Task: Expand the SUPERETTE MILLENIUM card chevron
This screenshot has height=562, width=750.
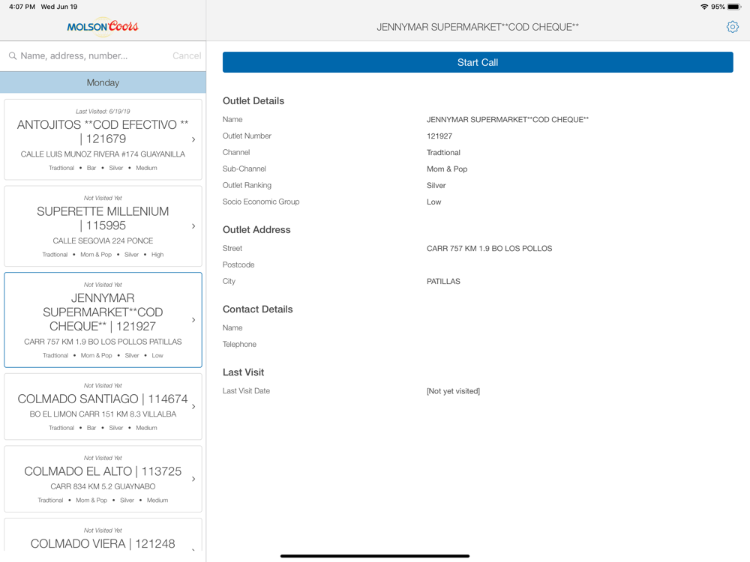Action: click(x=193, y=226)
